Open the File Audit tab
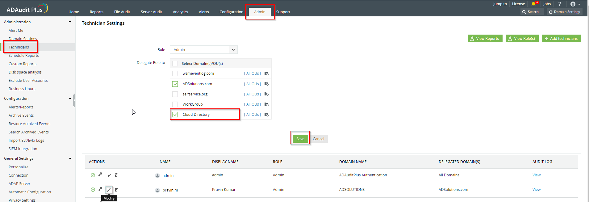Viewport: 589px width, 202px height. pyautogui.click(x=122, y=12)
